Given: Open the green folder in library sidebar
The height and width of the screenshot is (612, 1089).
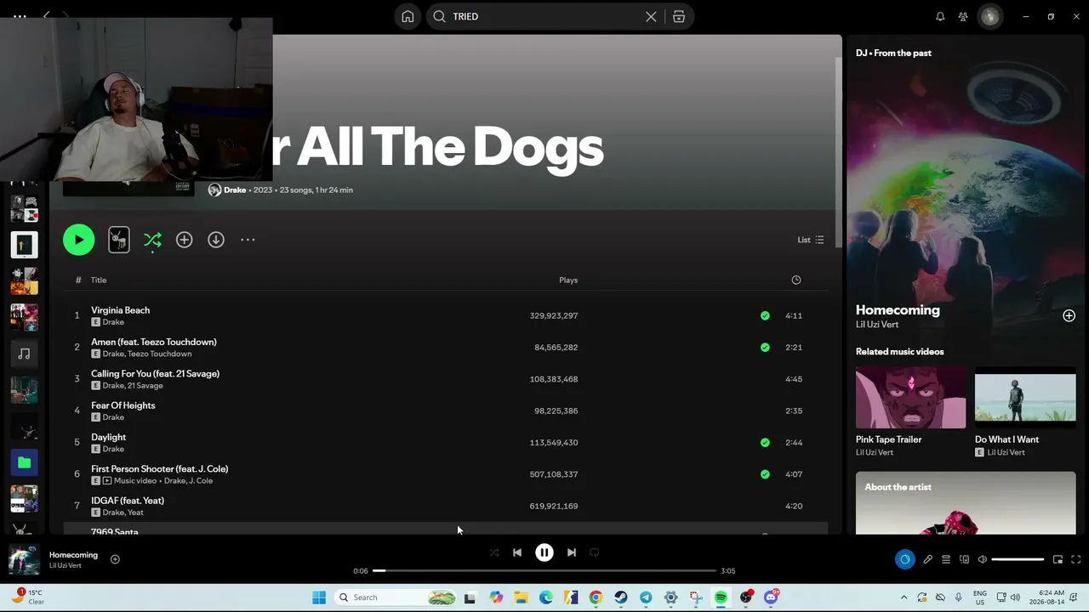Looking at the screenshot, I should point(24,462).
